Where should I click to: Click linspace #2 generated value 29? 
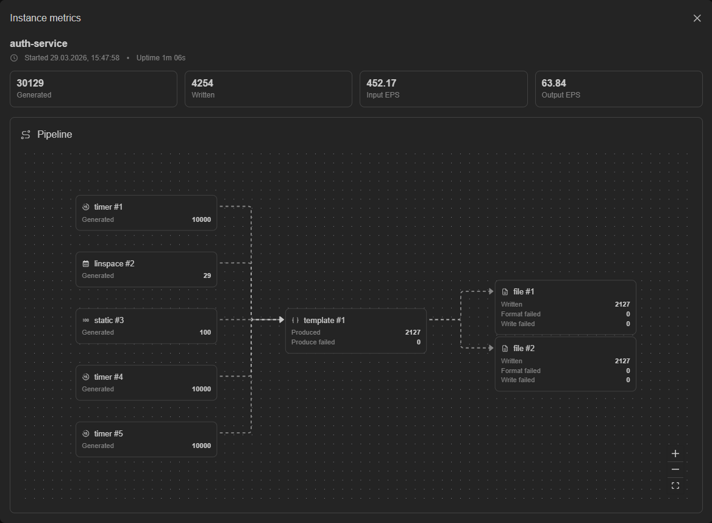(x=207, y=276)
